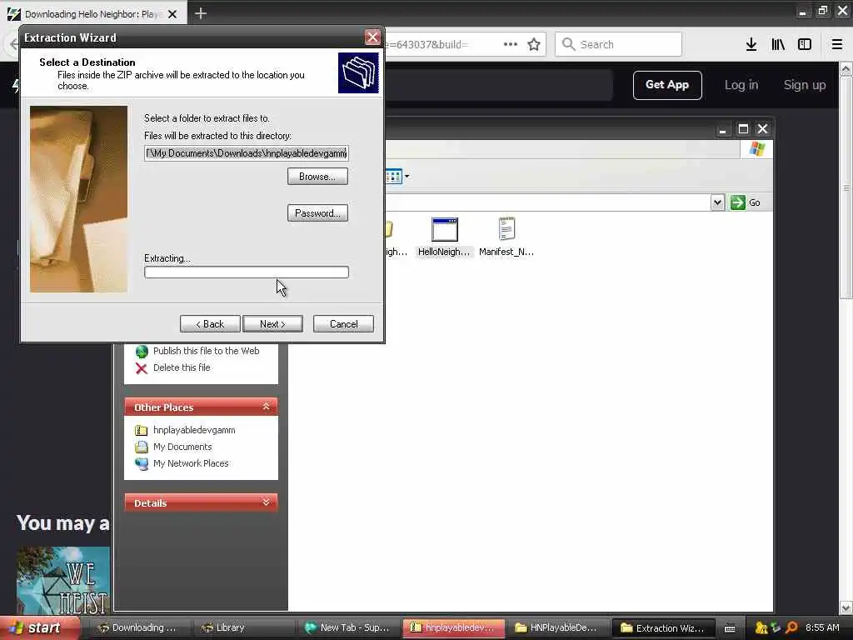
Task: Switch to hnplayabledev... taskbar item
Action: [x=454, y=627]
